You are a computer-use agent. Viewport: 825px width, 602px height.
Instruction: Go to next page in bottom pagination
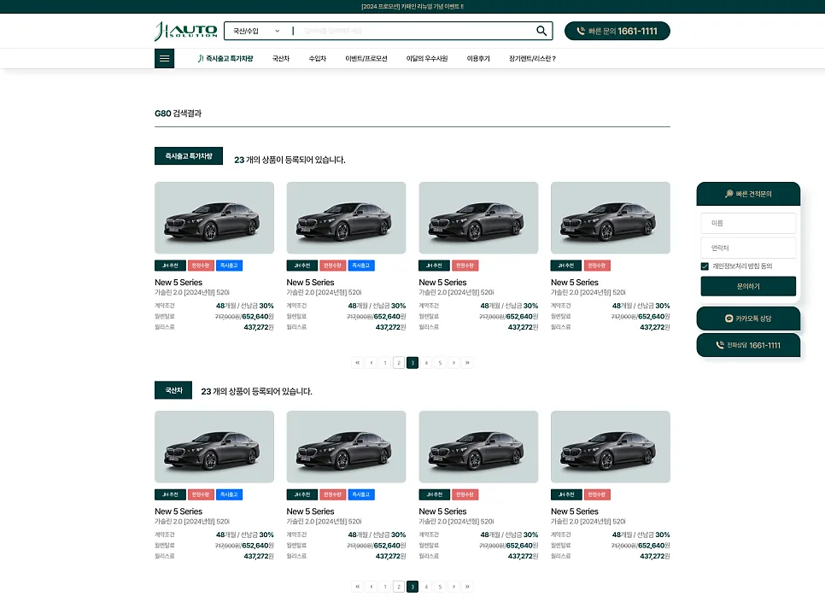pyautogui.click(x=453, y=587)
